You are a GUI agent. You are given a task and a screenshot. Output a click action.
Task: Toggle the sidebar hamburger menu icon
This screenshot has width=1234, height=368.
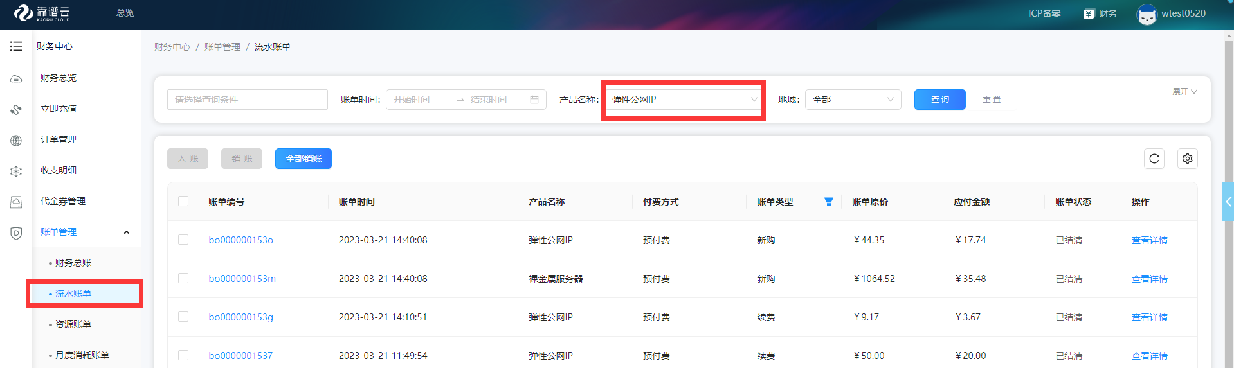(x=16, y=46)
